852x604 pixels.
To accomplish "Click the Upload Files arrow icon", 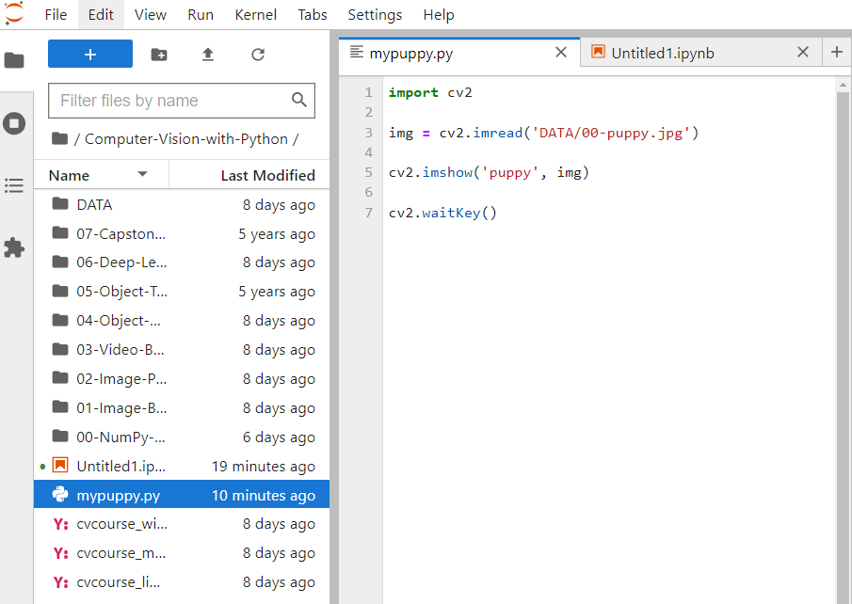I will 208,55.
